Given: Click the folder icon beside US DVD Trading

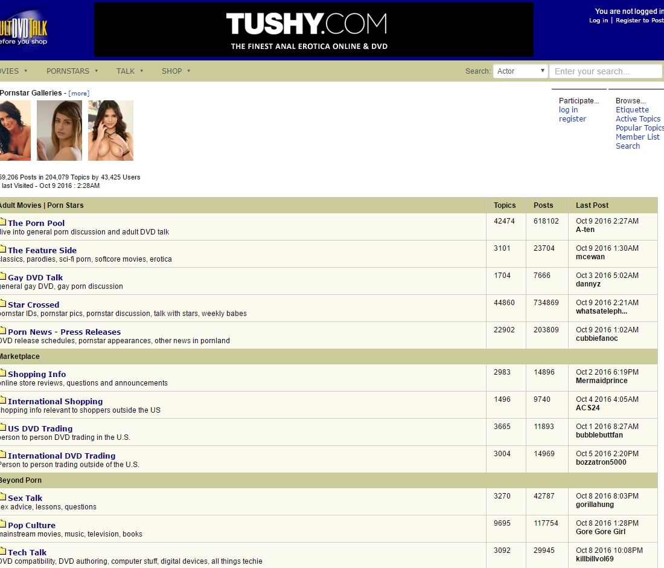Looking at the screenshot, I should click(x=2, y=427).
